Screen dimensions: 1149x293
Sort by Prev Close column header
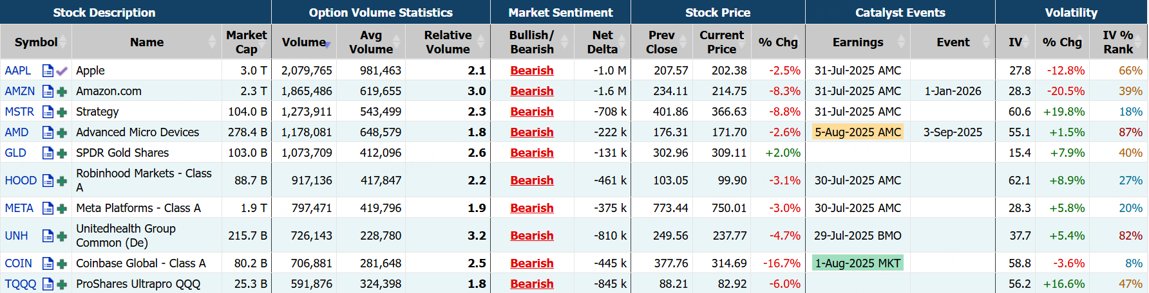(661, 42)
